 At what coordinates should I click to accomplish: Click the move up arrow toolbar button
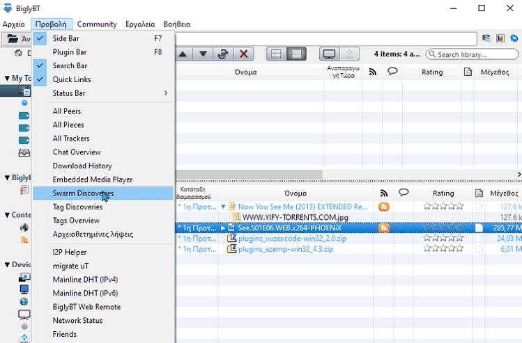point(183,54)
